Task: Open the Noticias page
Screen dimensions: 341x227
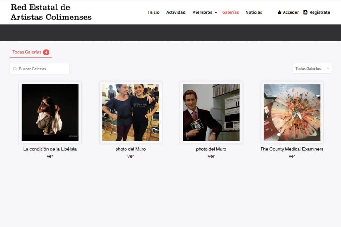Action: point(254,12)
